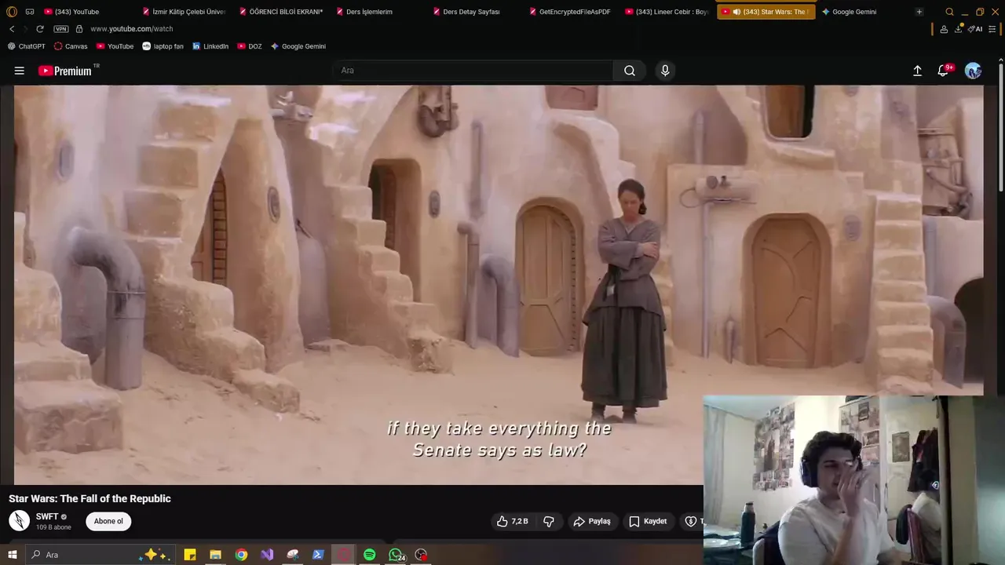
Task: Open the ChatGPT bookmark
Action: (27, 46)
